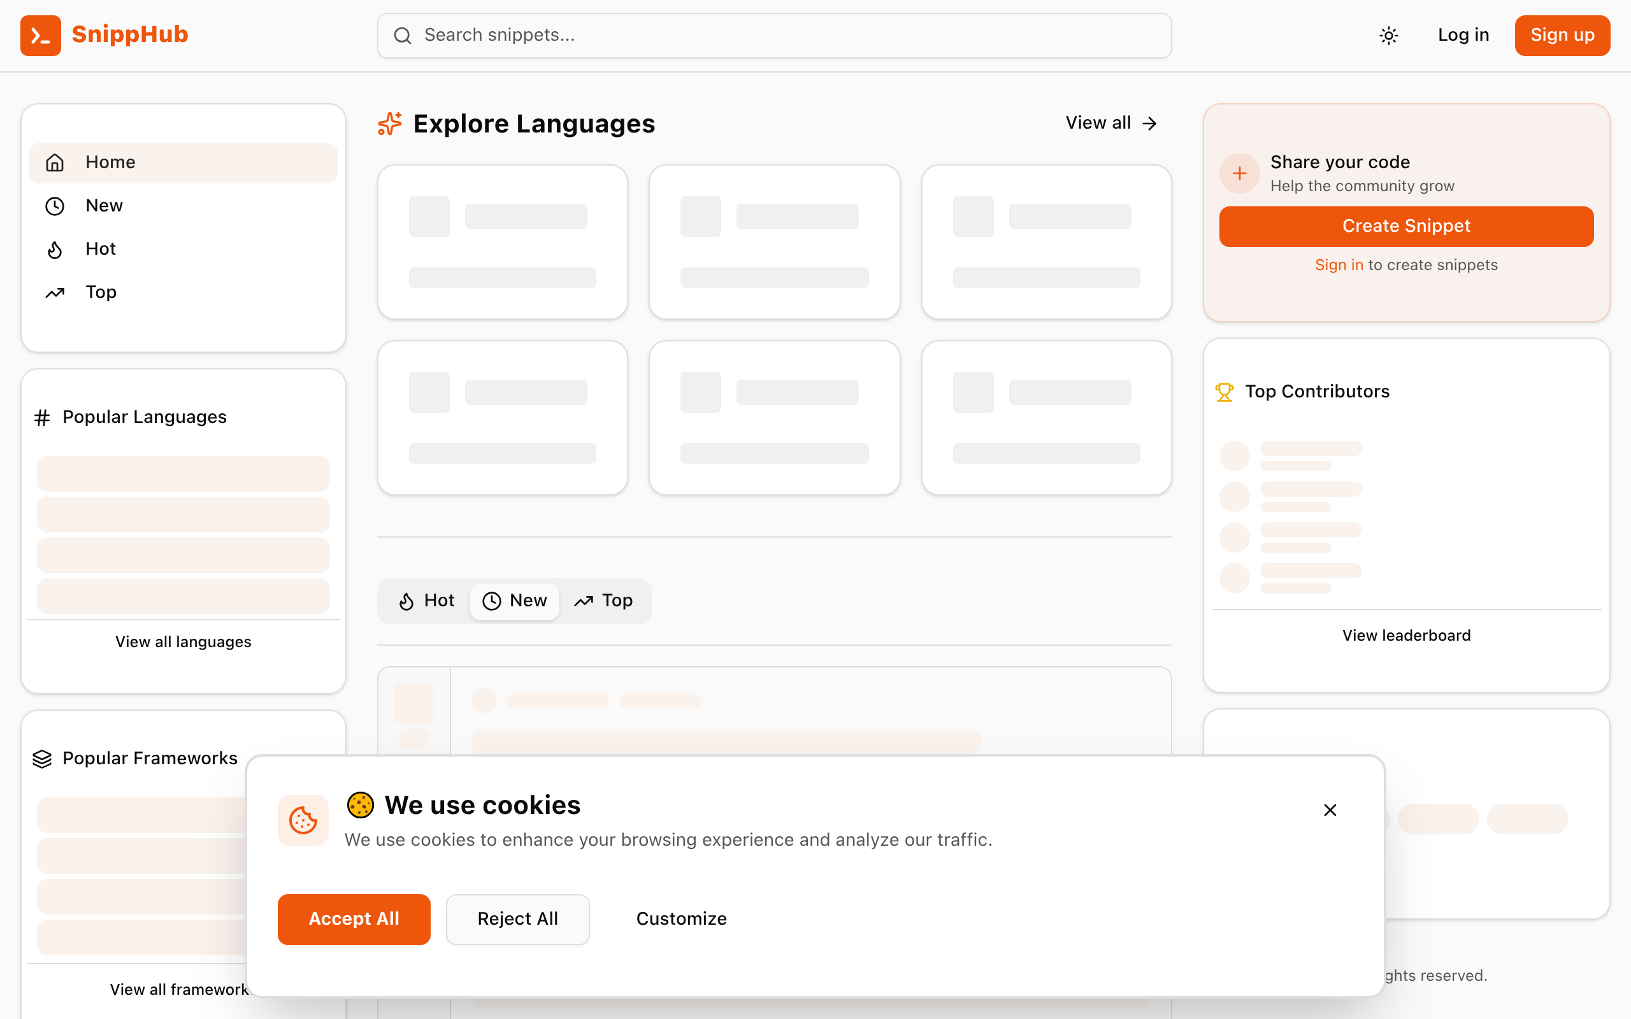The height and width of the screenshot is (1019, 1631).
Task: Click the hash icon by Popular Languages
Action: [42, 418]
